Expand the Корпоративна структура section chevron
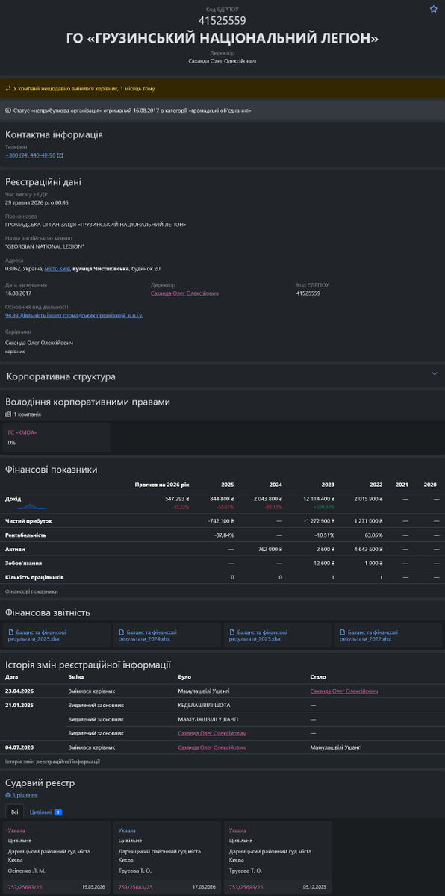The width and height of the screenshot is (445, 896). 435,373
